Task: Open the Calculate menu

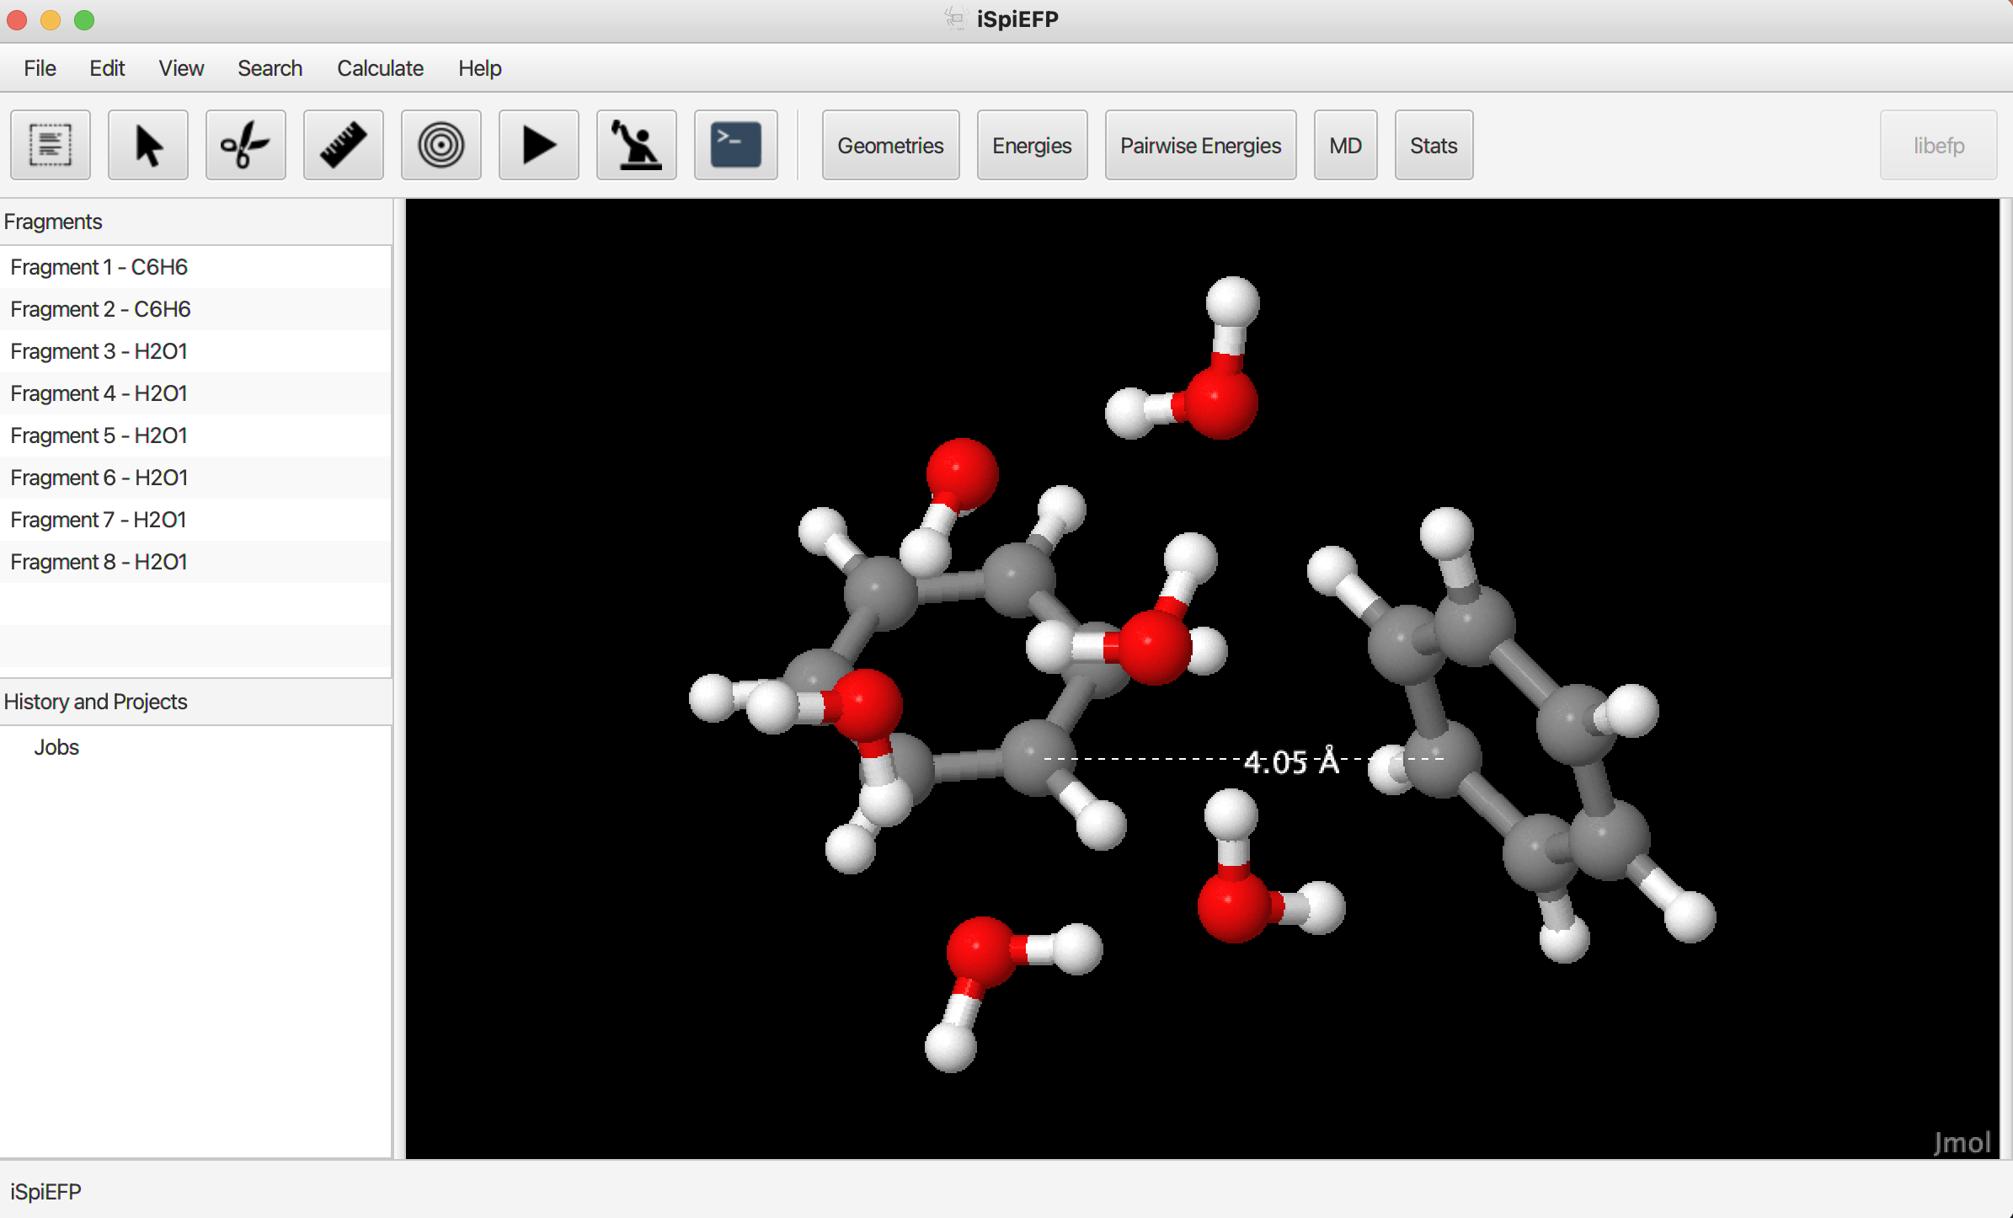Action: pos(380,68)
